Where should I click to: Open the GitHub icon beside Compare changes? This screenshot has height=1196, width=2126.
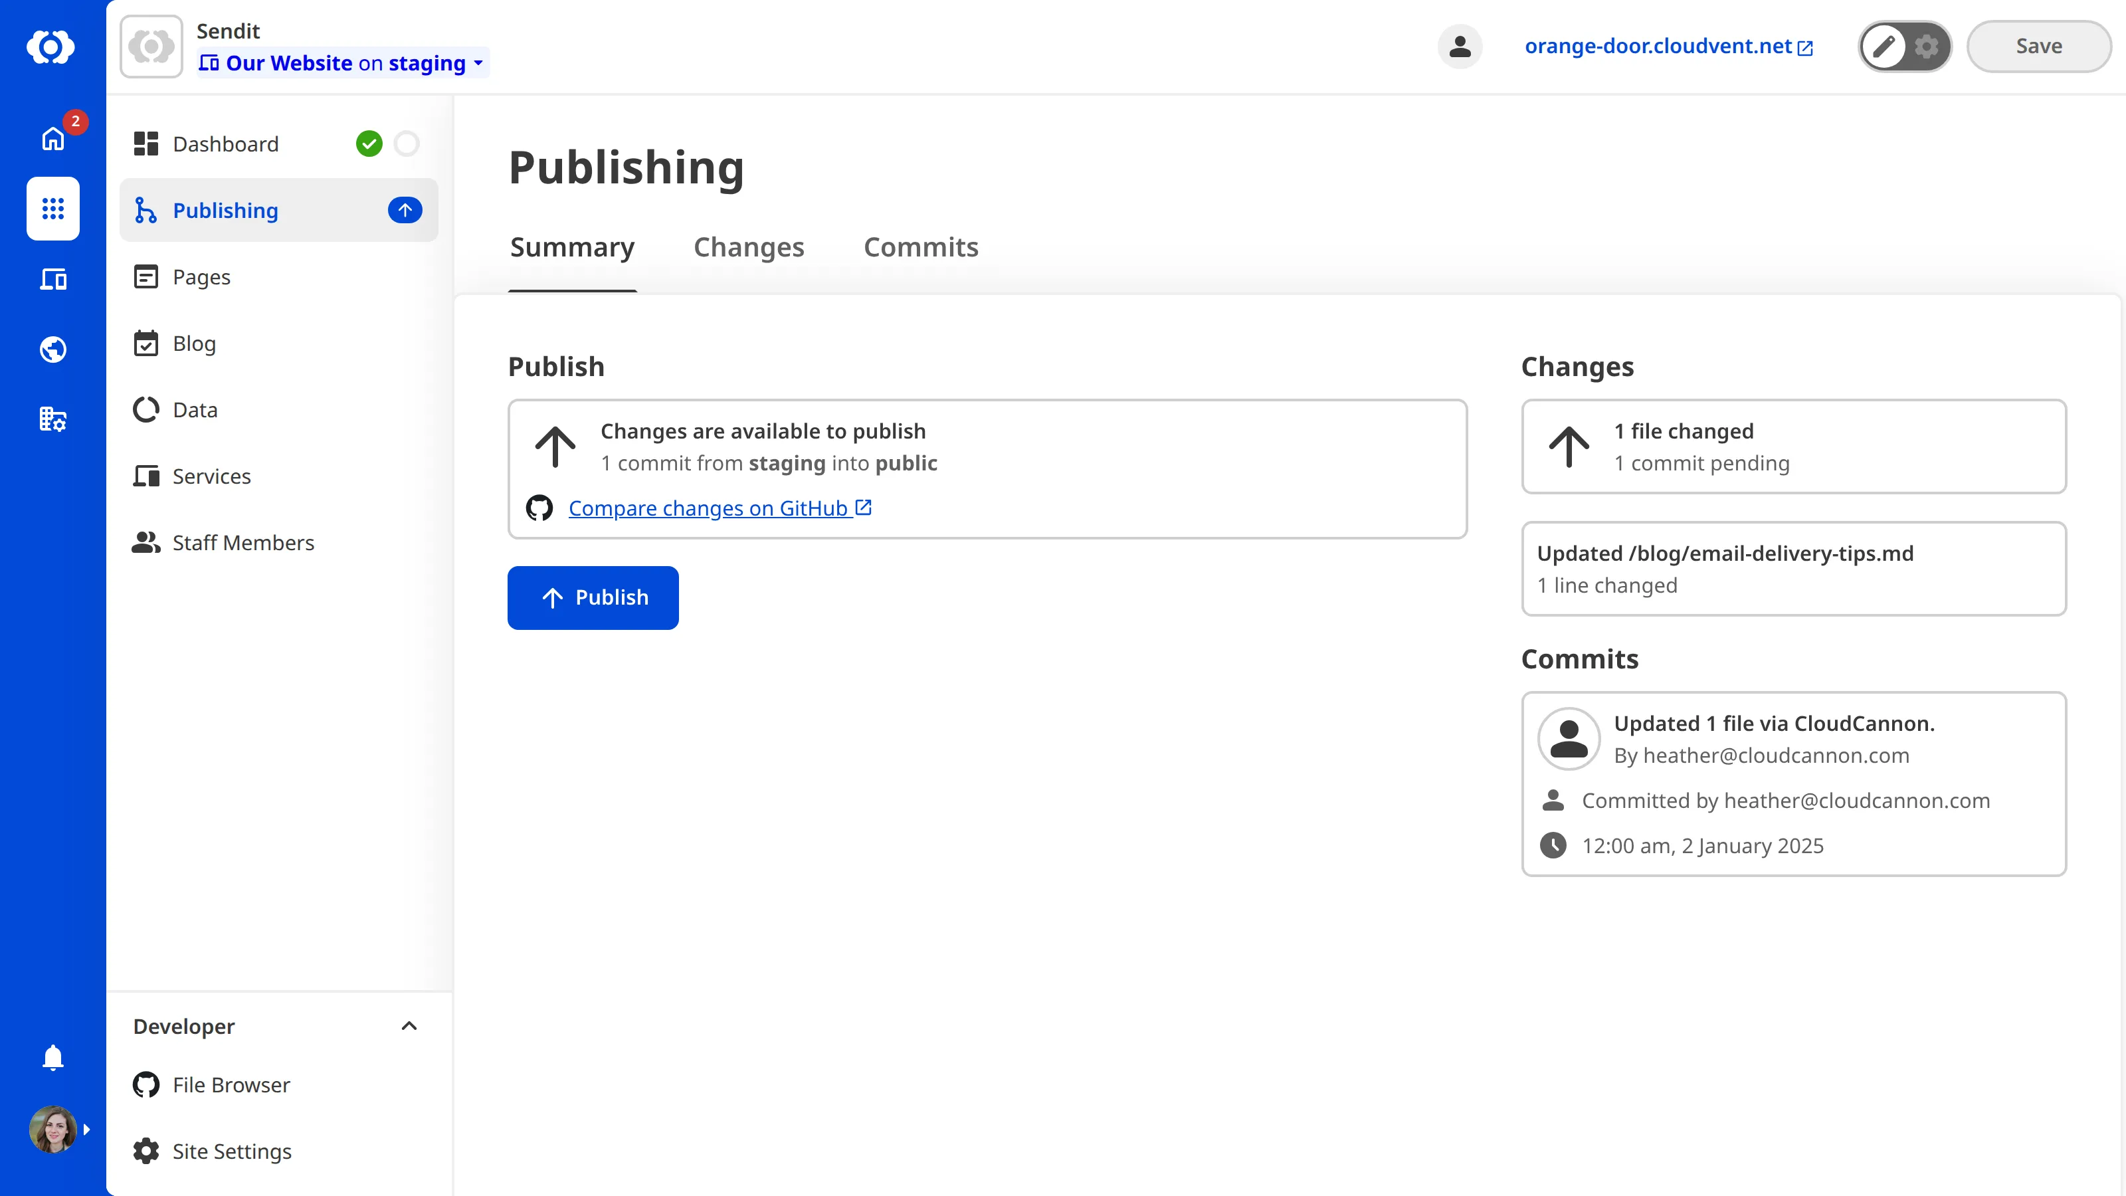click(x=539, y=508)
